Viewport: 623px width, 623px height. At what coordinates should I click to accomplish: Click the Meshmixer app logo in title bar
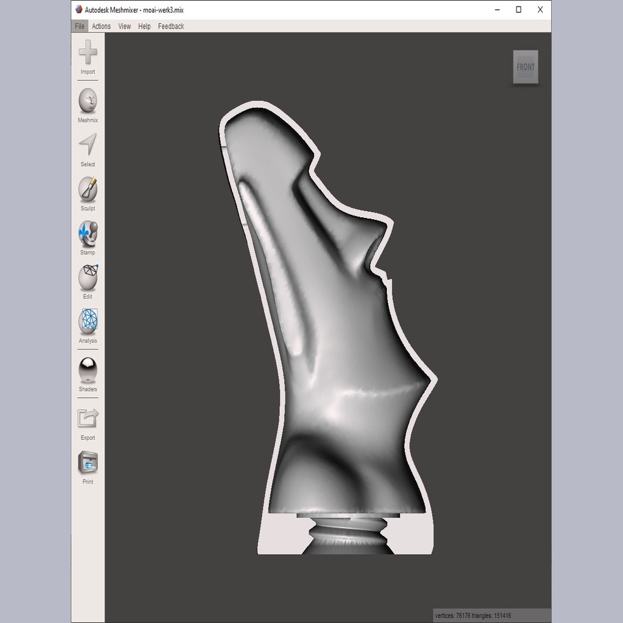pyautogui.click(x=78, y=10)
